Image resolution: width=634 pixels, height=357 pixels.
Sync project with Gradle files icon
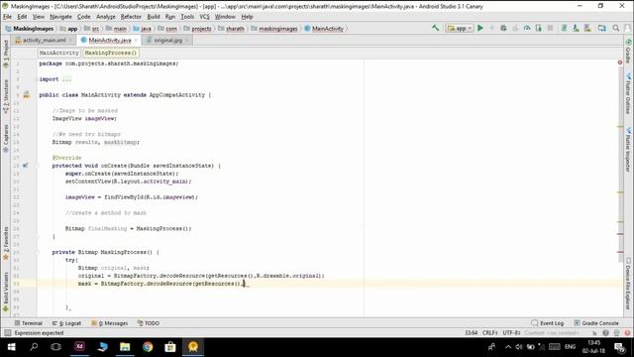564,28
